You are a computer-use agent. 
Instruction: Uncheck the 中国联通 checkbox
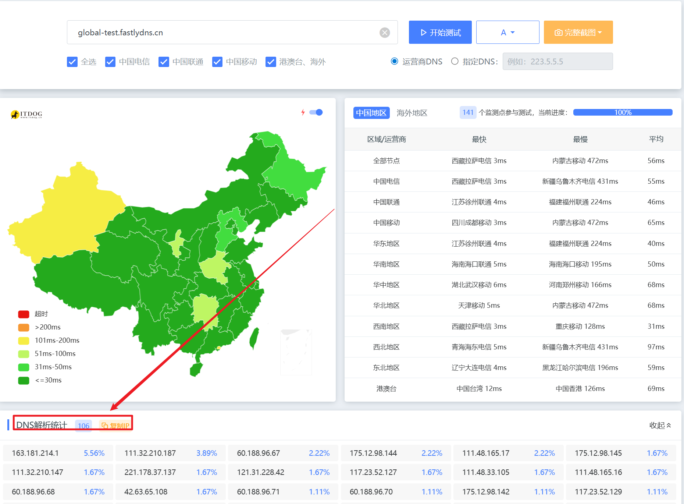click(164, 62)
